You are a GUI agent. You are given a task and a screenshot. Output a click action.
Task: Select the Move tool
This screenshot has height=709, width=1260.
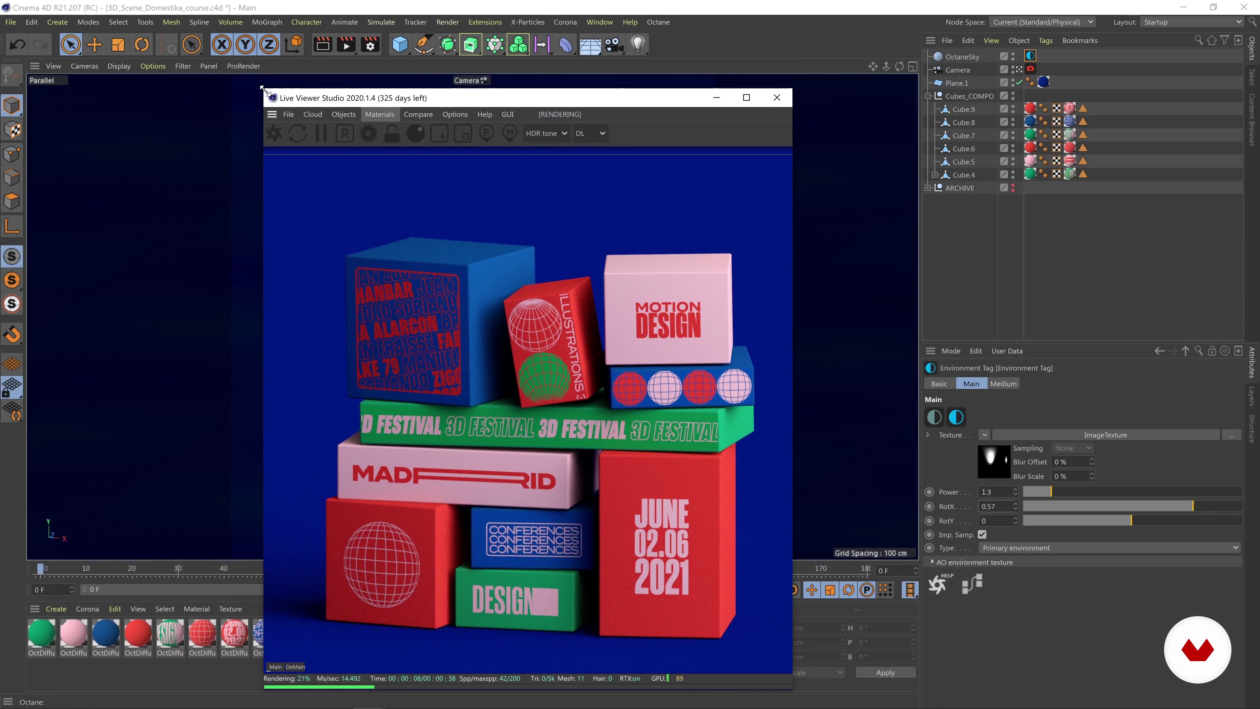[x=94, y=45]
